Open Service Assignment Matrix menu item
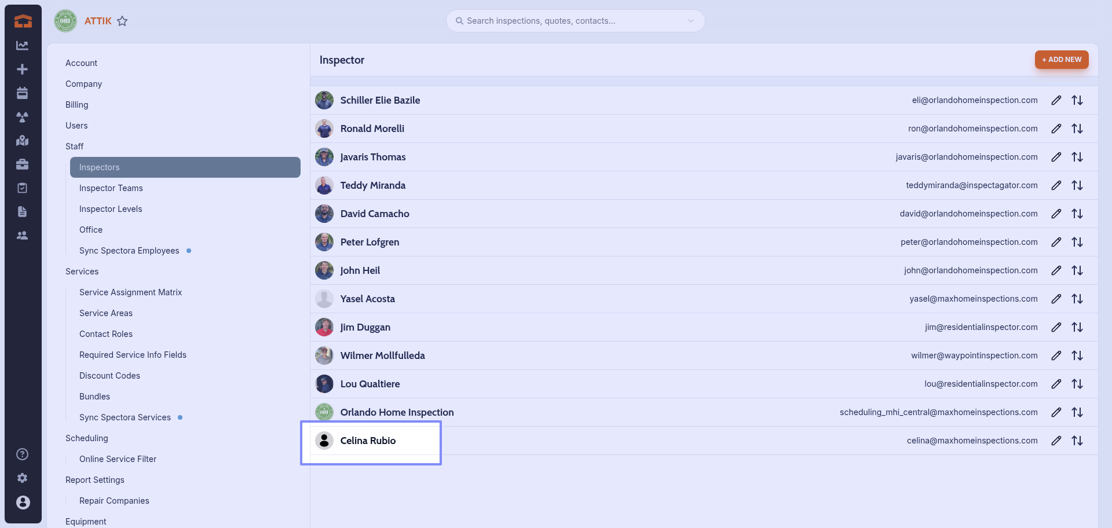 (x=130, y=292)
